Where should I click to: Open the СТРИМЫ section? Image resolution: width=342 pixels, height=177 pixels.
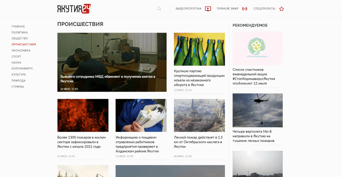coord(18,87)
